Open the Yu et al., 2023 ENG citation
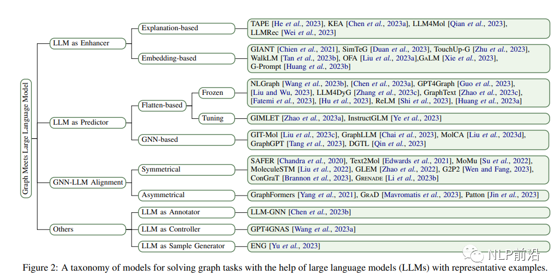The height and width of the screenshot is (279, 558). [295, 246]
